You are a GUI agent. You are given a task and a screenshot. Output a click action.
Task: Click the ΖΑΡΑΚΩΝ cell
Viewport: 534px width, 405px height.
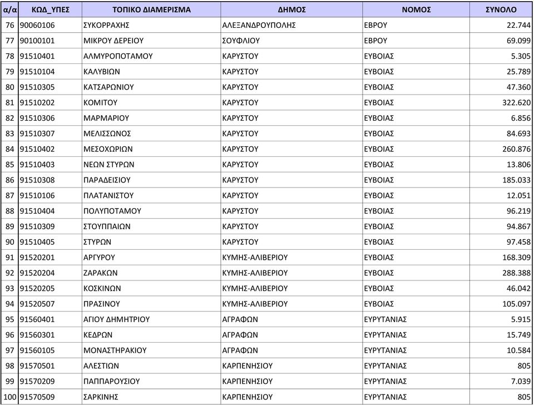pos(151,273)
